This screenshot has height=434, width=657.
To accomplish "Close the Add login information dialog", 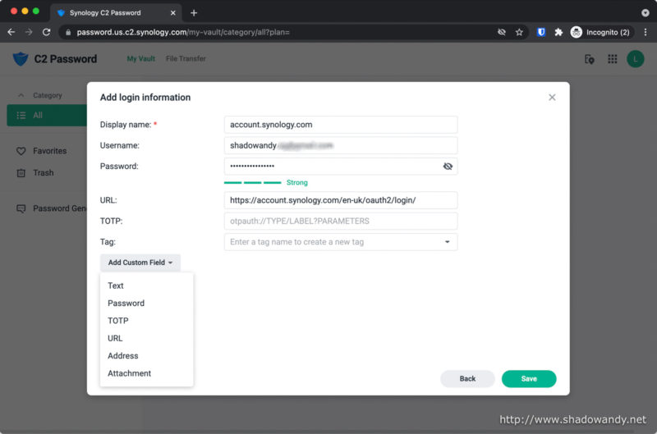I will (552, 98).
